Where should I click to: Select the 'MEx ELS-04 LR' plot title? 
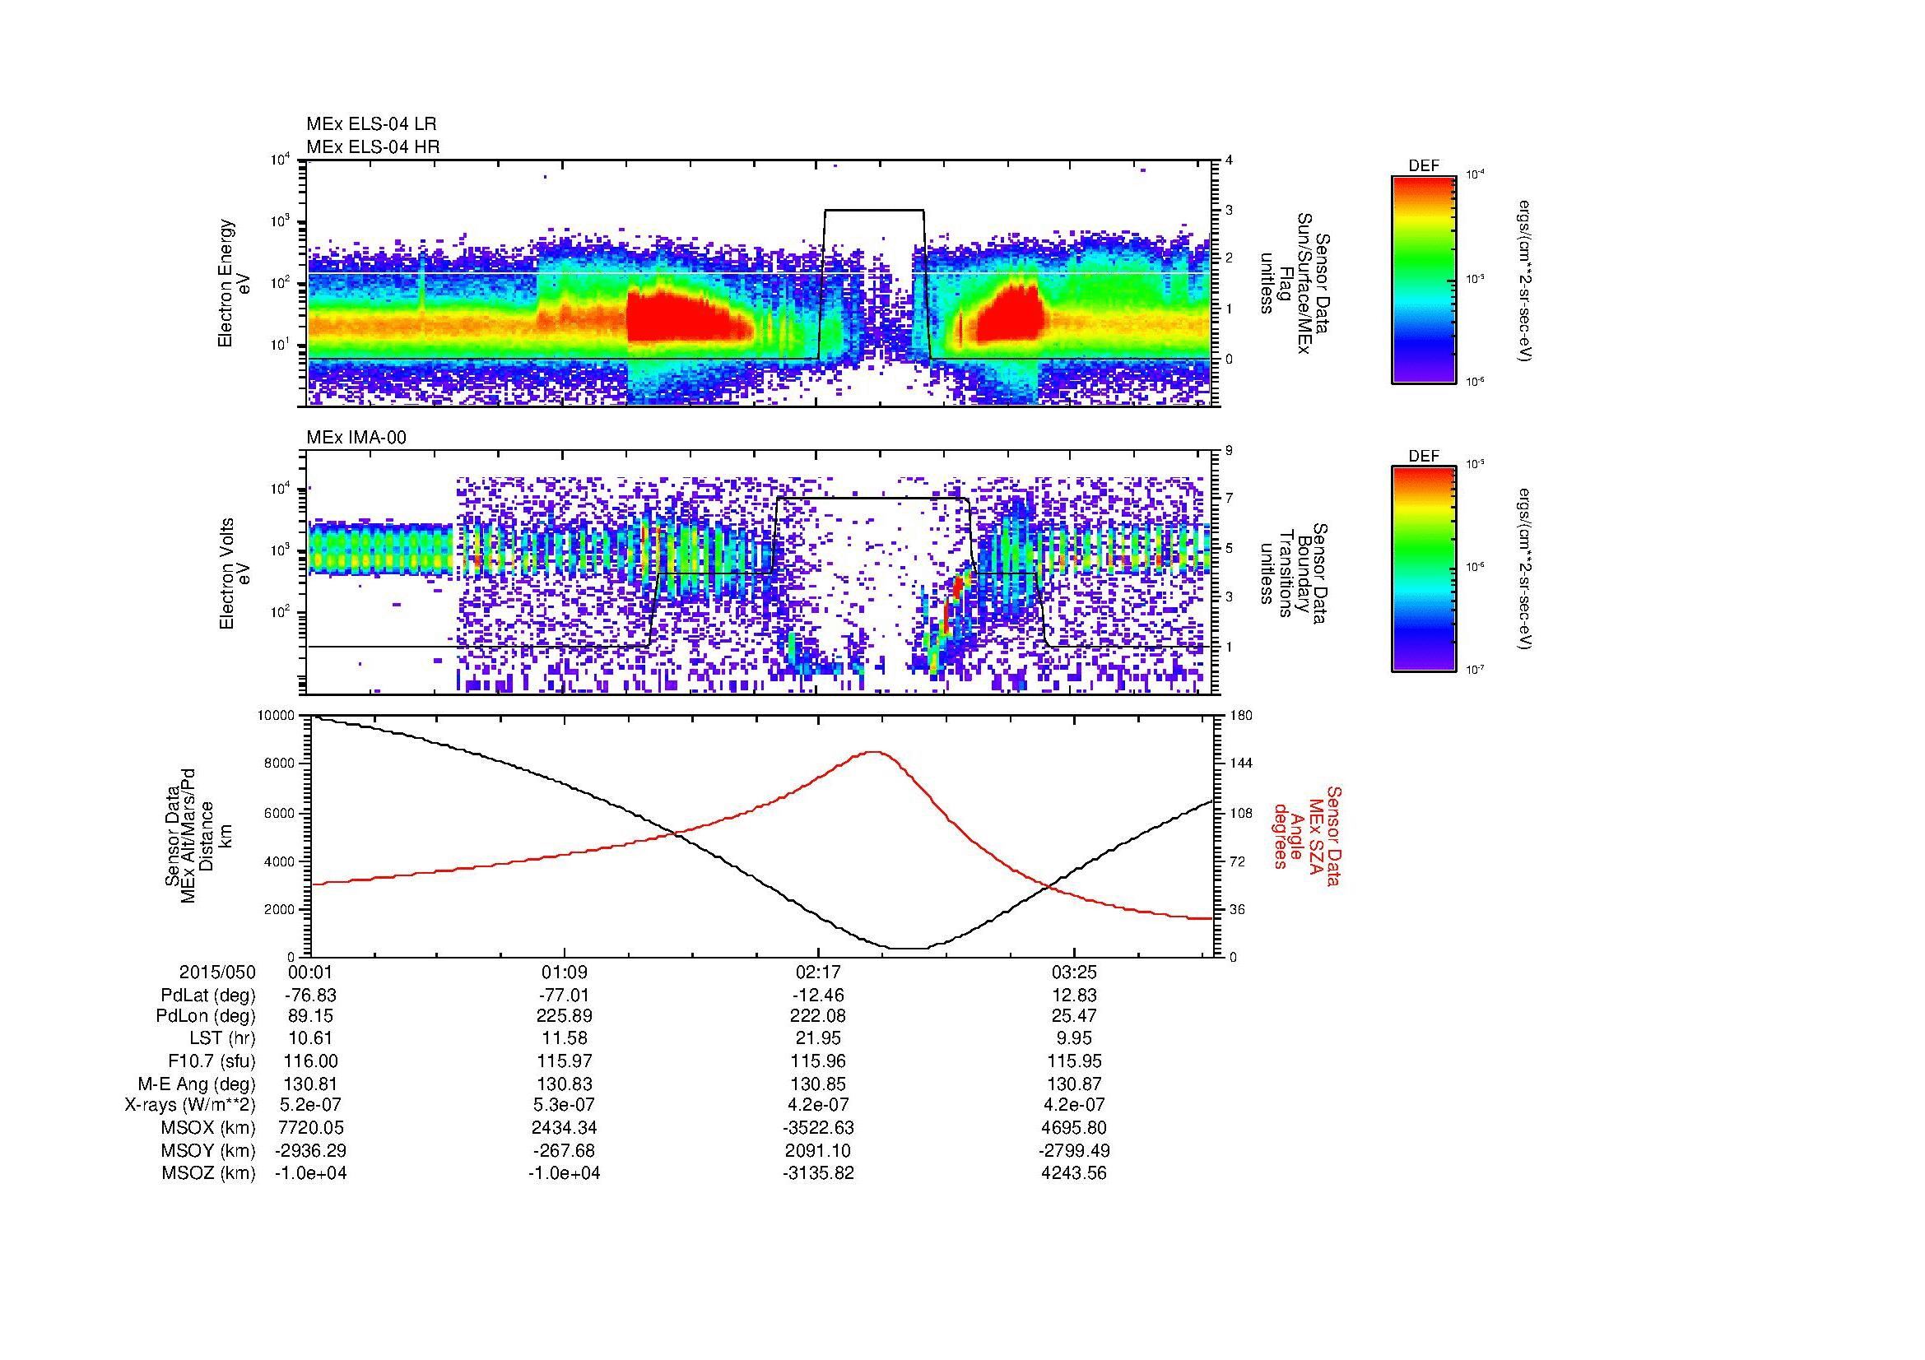click(x=371, y=124)
